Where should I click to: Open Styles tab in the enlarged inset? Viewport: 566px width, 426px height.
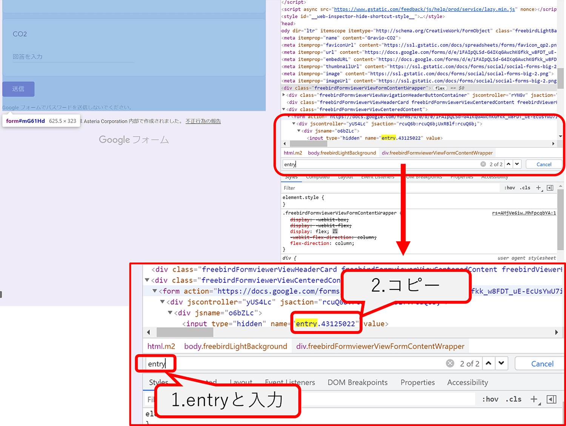158,382
